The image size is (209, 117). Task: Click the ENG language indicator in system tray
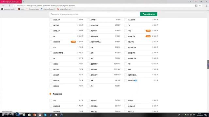194,115
